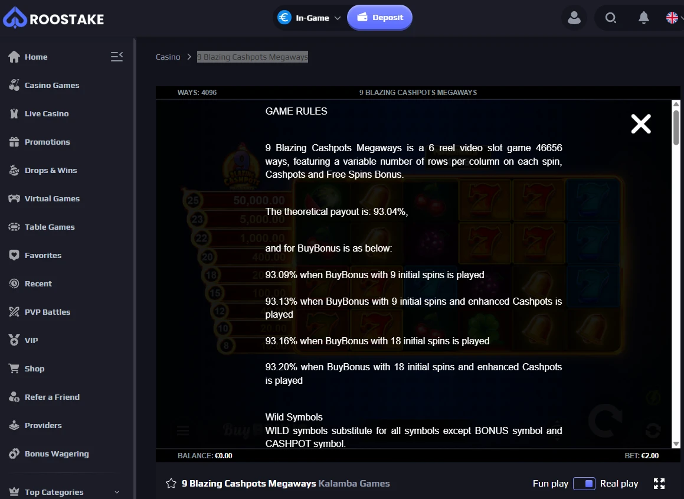Click the Live Casino icon

coord(14,113)
